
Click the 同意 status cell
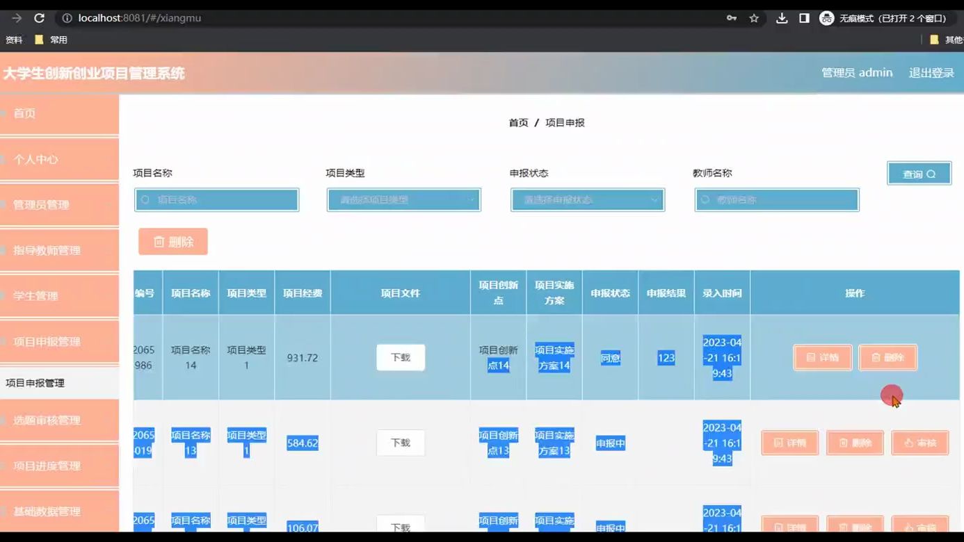point(611,358)
